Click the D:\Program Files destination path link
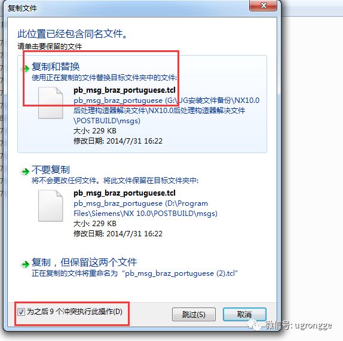The height and width of the screenshot is (341, 343). tap(145, 208)
